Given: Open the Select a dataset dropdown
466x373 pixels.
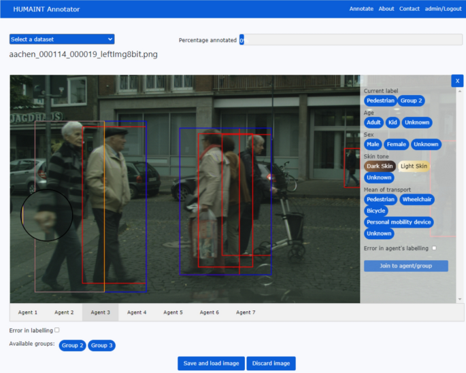Looking at the screenshot, I should [x=62, y=39].
